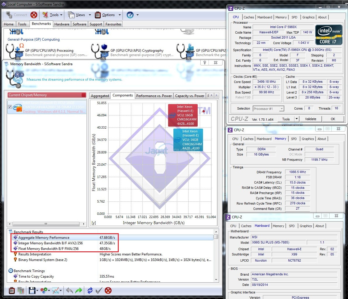Click the grey checkmark OK icon
Image resolution: width=348 pixels, height=299 pixels.
(99, 291)
